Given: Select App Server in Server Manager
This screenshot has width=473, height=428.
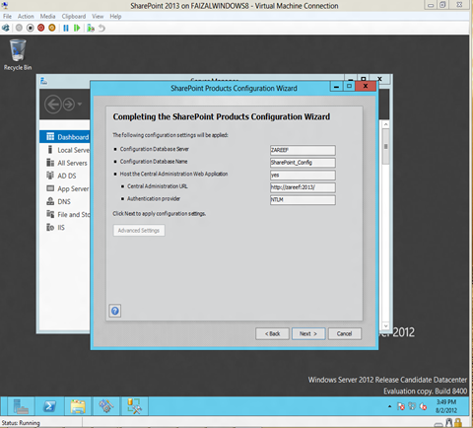Looking at the screenshot, I should pos(65,188).
